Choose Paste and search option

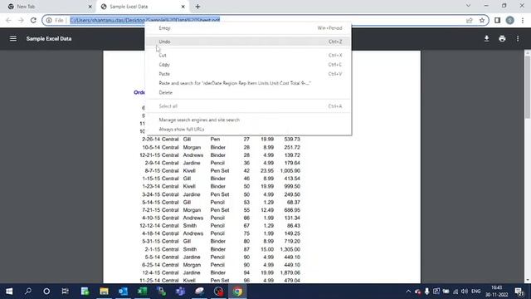coord(248,83)
